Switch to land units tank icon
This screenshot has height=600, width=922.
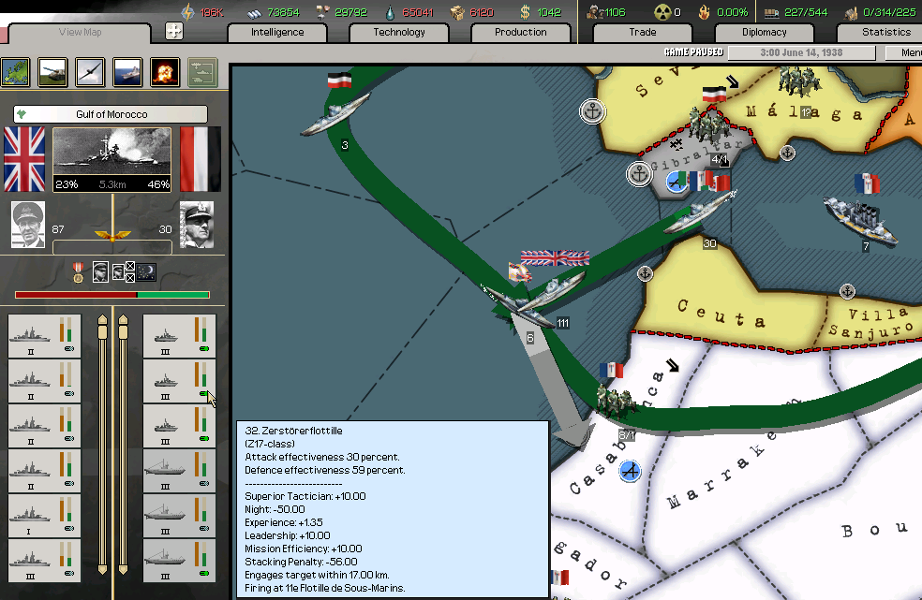[52, 72]
